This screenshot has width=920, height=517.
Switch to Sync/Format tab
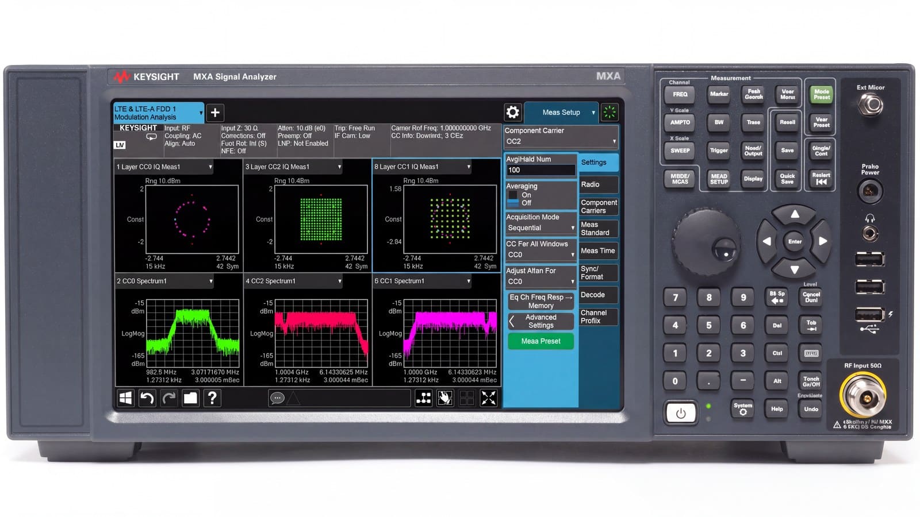click(599, 273)
